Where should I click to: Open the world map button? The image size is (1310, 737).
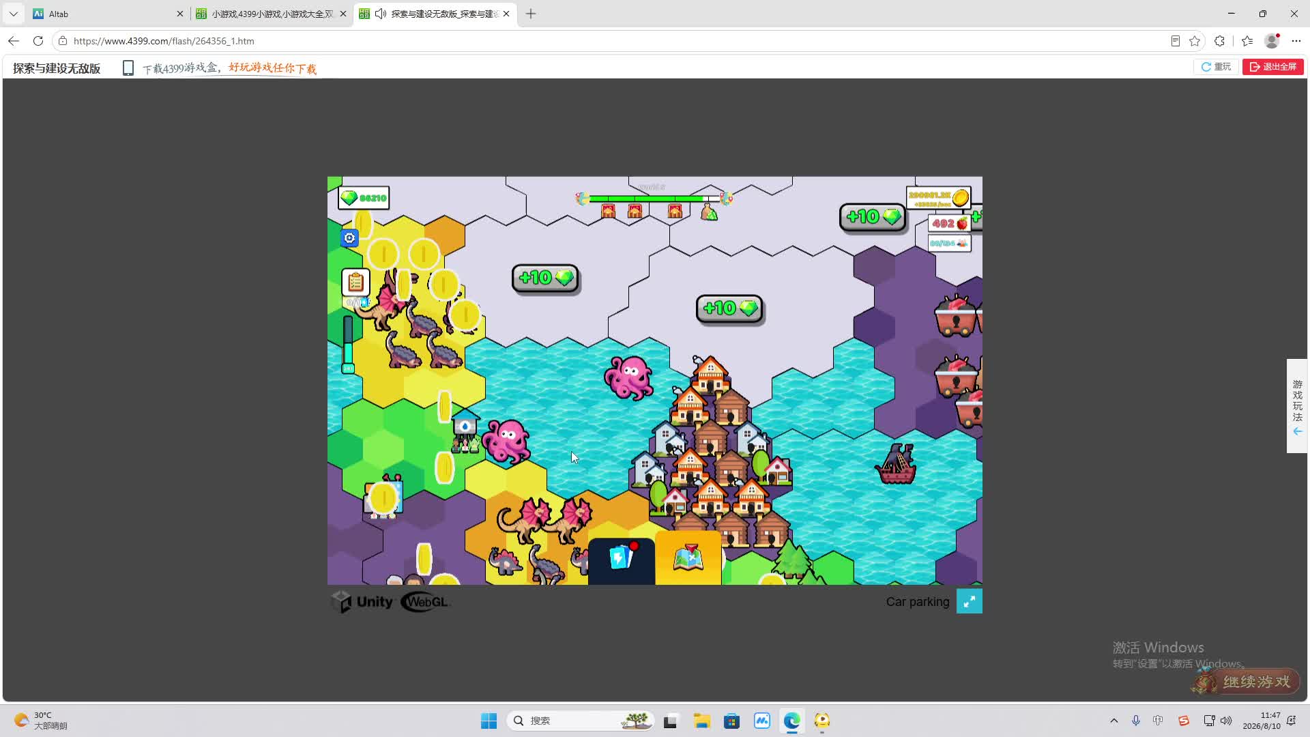coord(688,559)
